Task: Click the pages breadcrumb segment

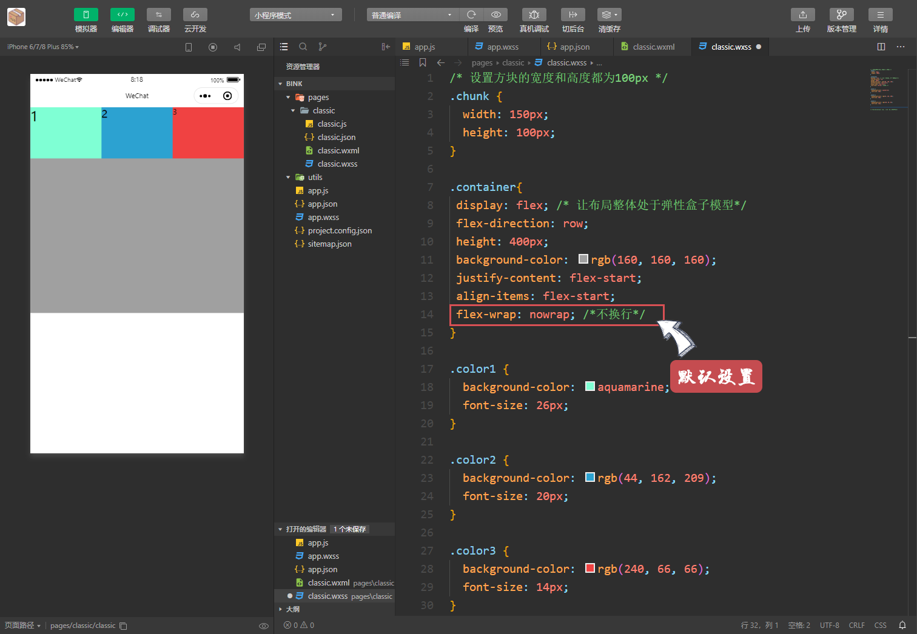Action: coord(482,62)
